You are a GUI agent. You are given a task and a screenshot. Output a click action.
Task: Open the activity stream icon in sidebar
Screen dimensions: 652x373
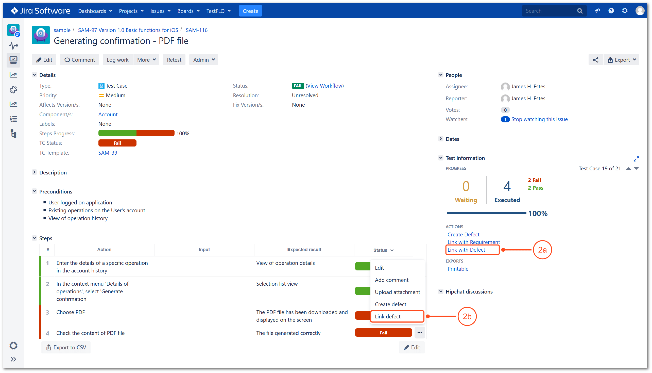(13, 46)
